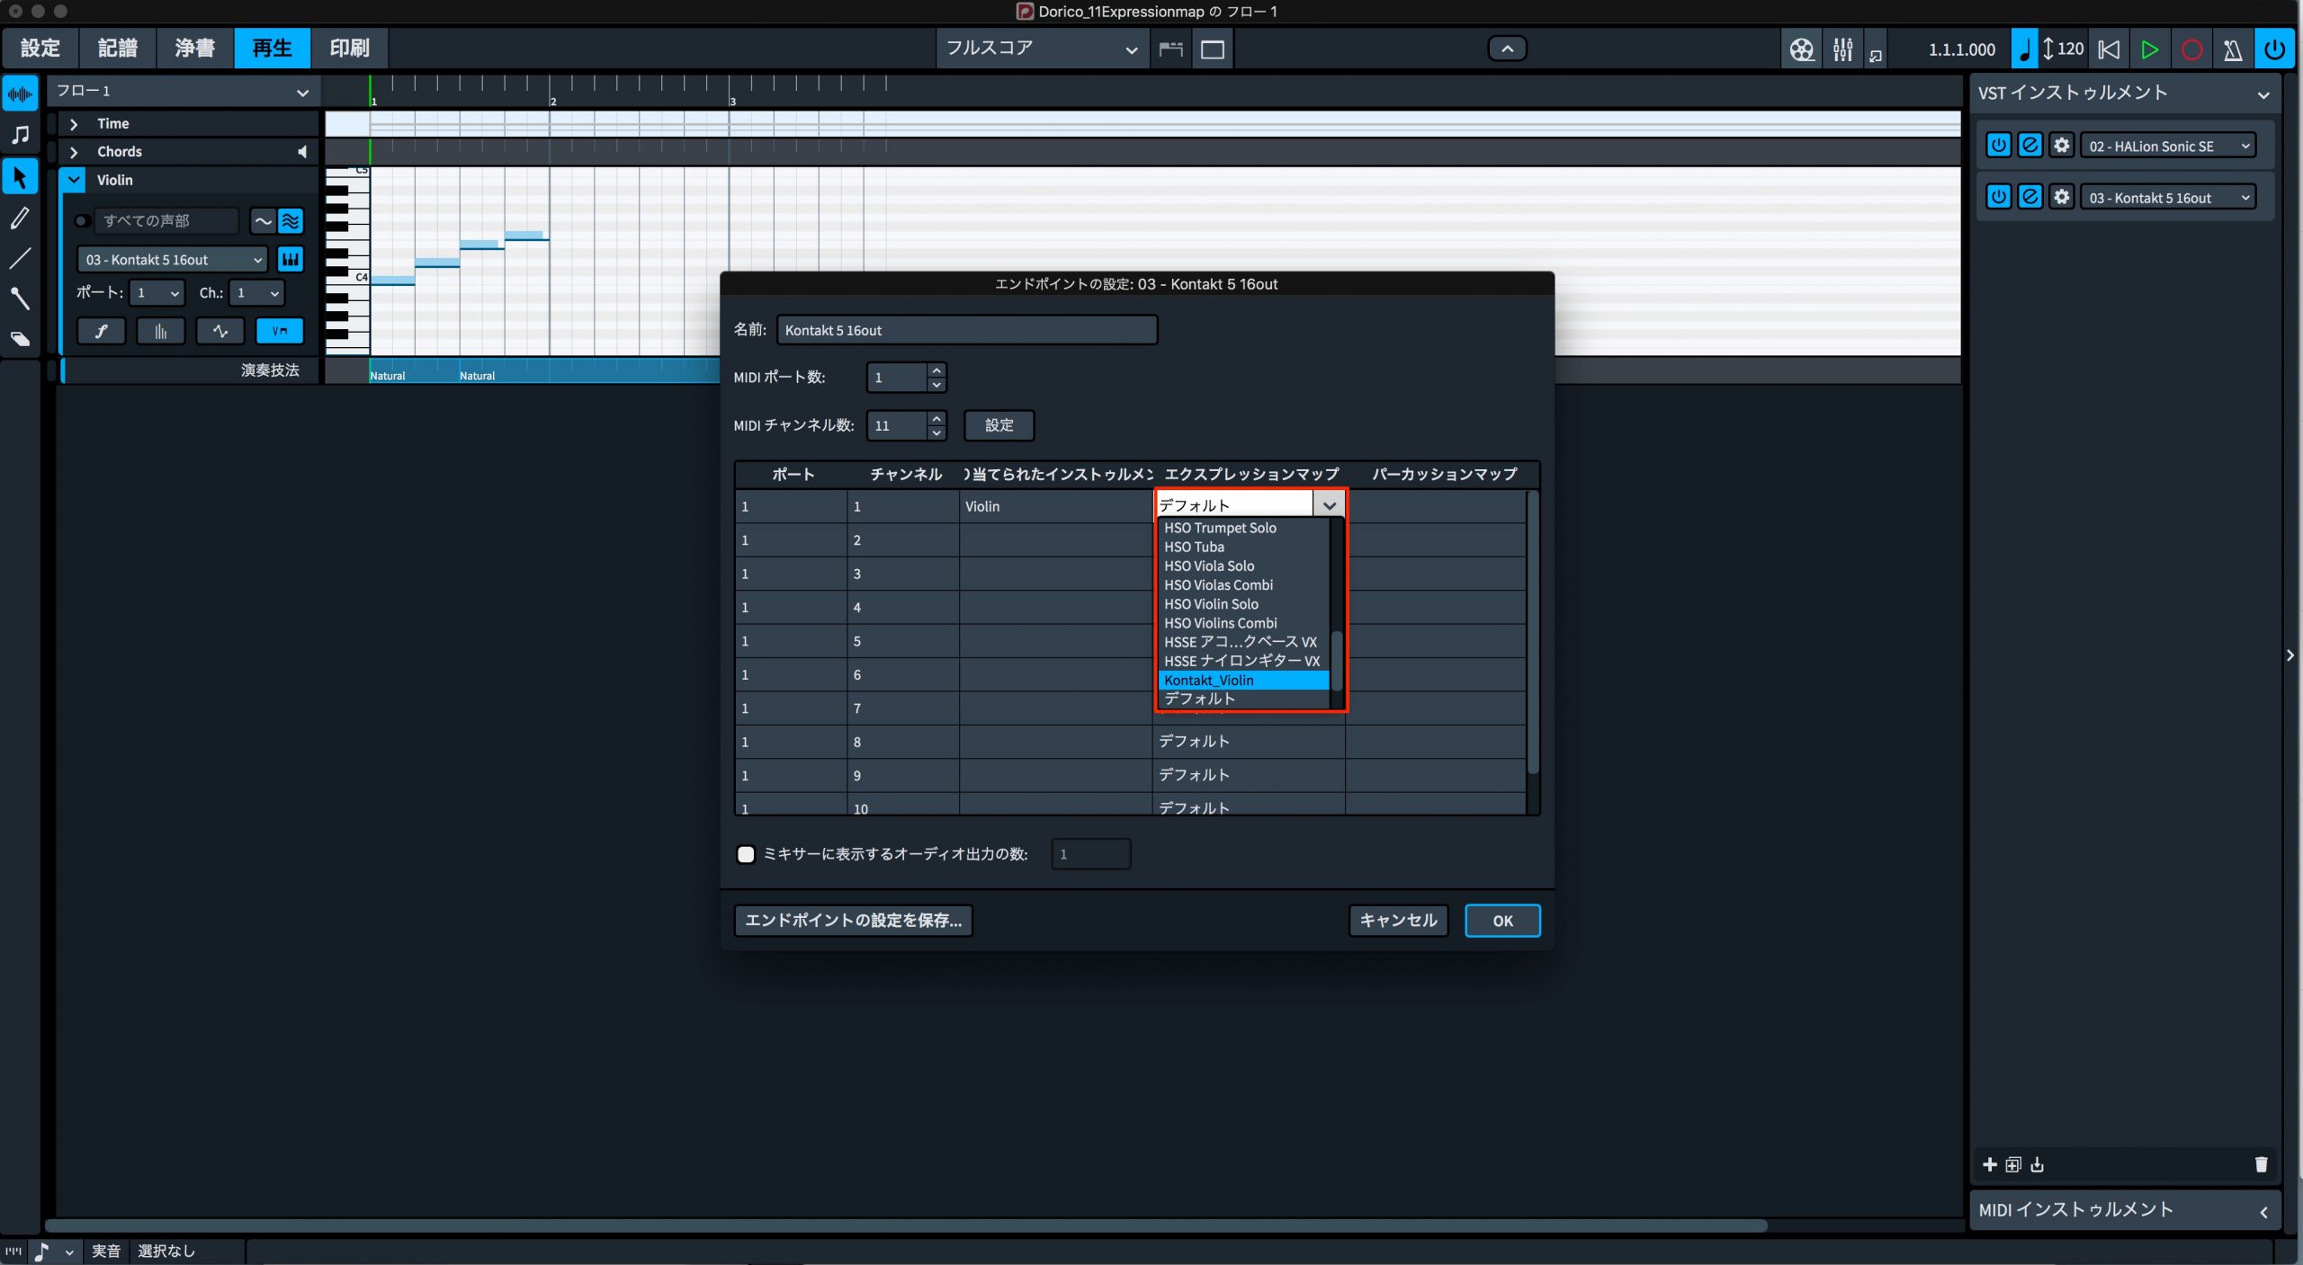Open the フルスコア layout dropdown
The height and width of the screenshot is (1265, 2303).
click(x=1041, y=49)
